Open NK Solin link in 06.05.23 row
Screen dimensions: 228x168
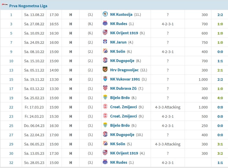[x=117, y=144]
